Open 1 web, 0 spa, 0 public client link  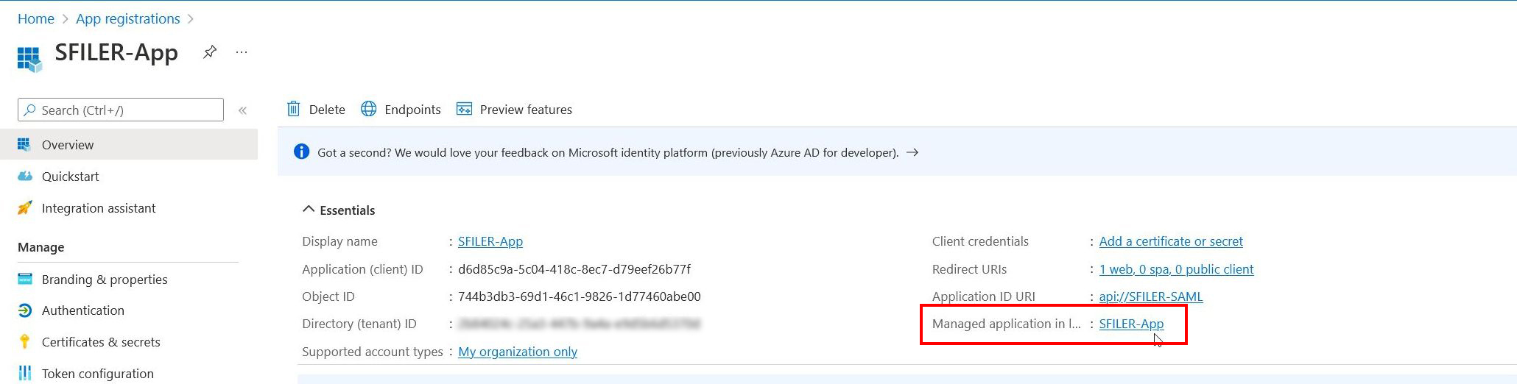[1176, 269]
